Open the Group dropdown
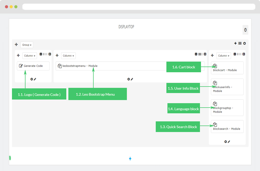260x171 pixels. [x=27, y=45]
